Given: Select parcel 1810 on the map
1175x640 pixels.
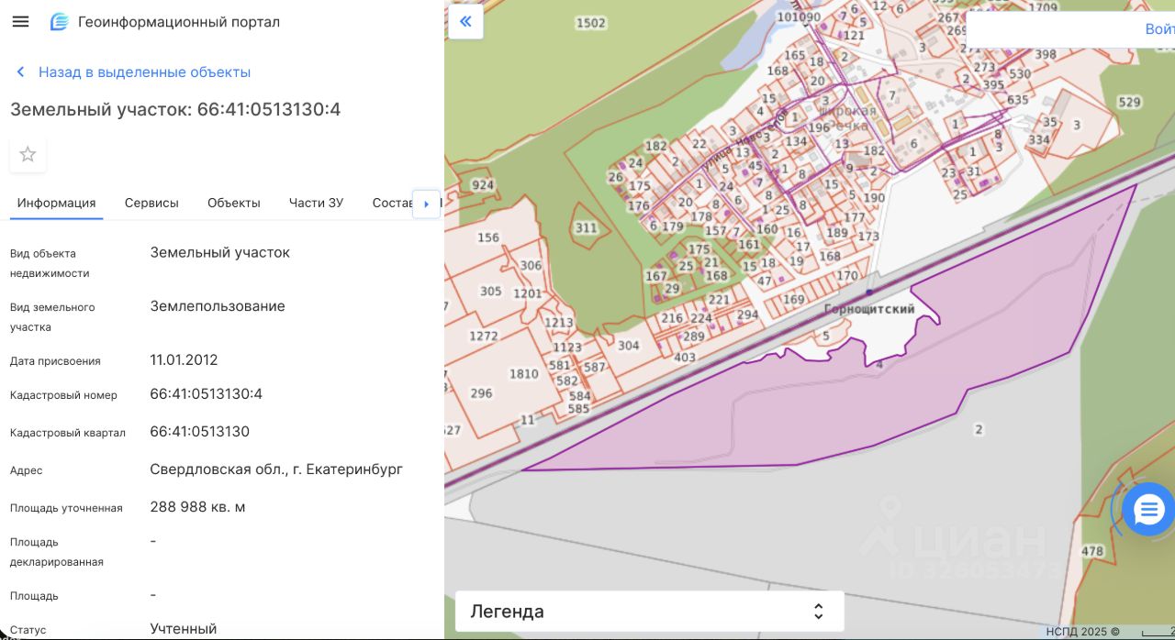Looking at the screenshot, I should [x=523, y=374].
